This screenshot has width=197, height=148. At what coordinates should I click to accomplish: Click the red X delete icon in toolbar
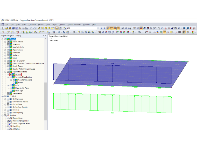pyautogui.click(x=169, y=28)
